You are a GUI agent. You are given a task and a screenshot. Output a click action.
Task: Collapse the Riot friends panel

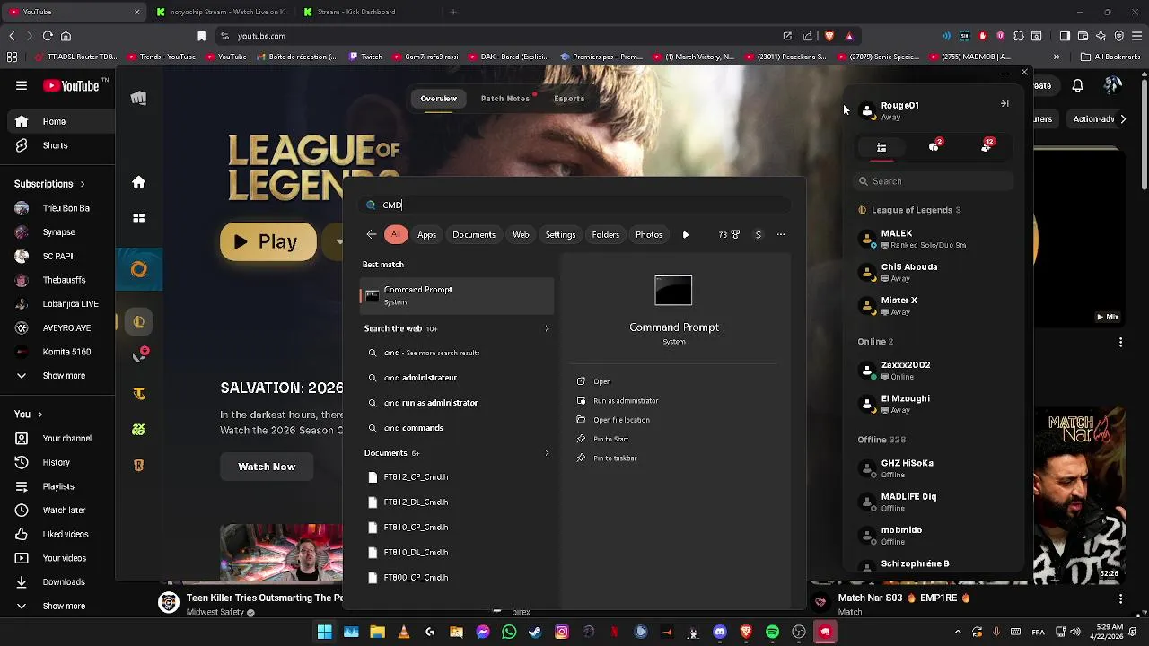pos(1004,104)
